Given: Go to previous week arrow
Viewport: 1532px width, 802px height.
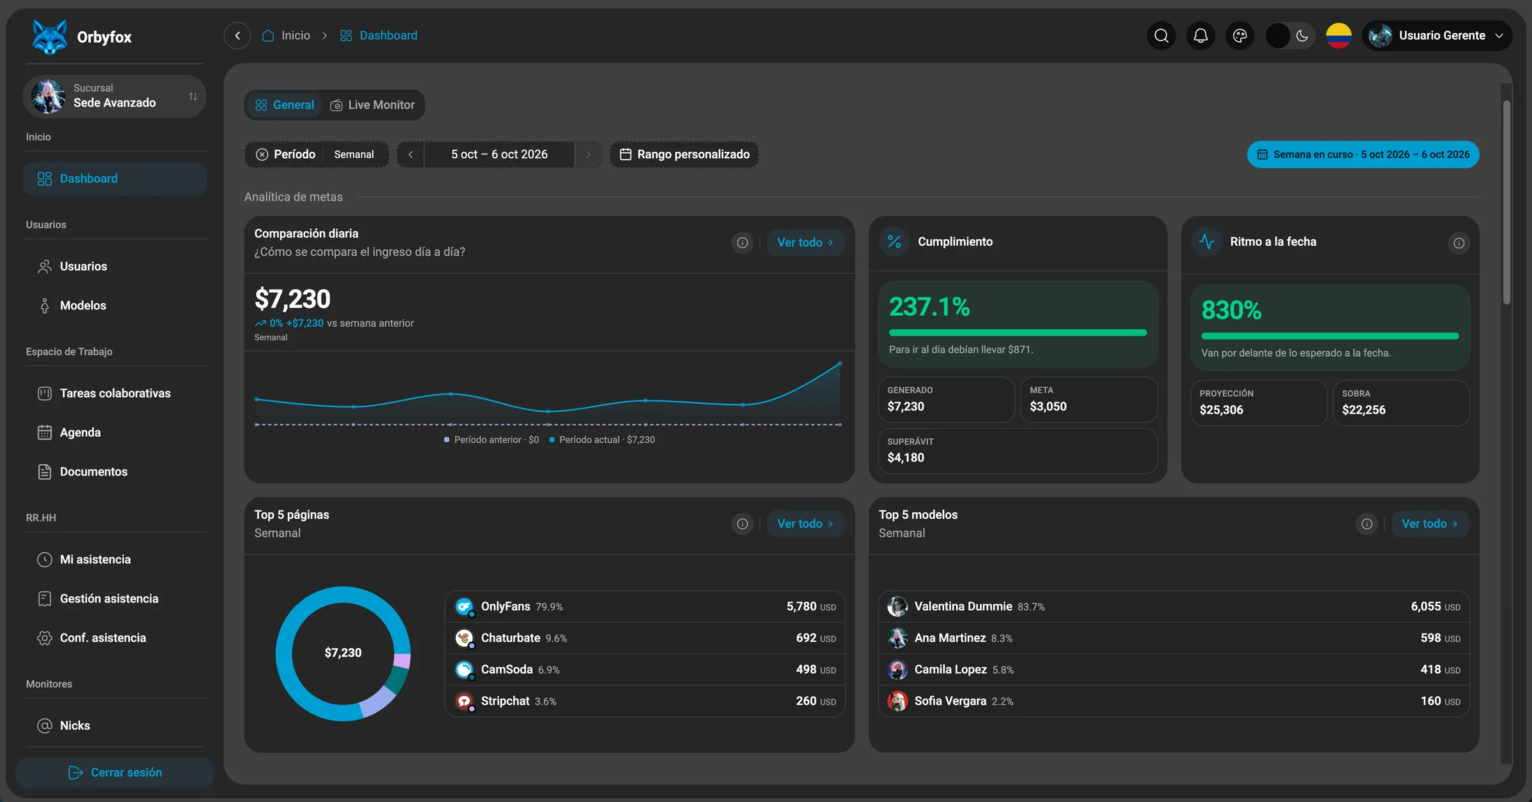Looking at the screenshot, I should [x=410, y=154].
